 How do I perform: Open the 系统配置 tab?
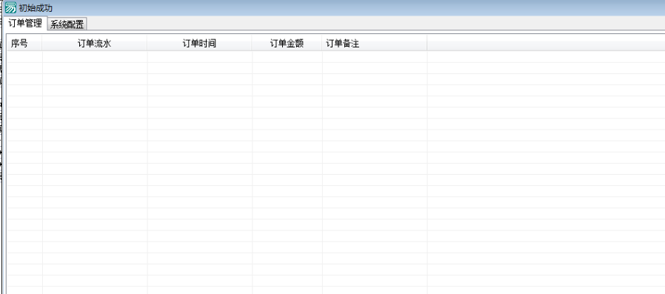pyautogui.click(x=67, y=24)
